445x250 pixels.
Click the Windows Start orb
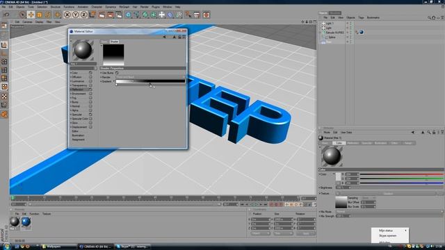(x=6, y=247)
